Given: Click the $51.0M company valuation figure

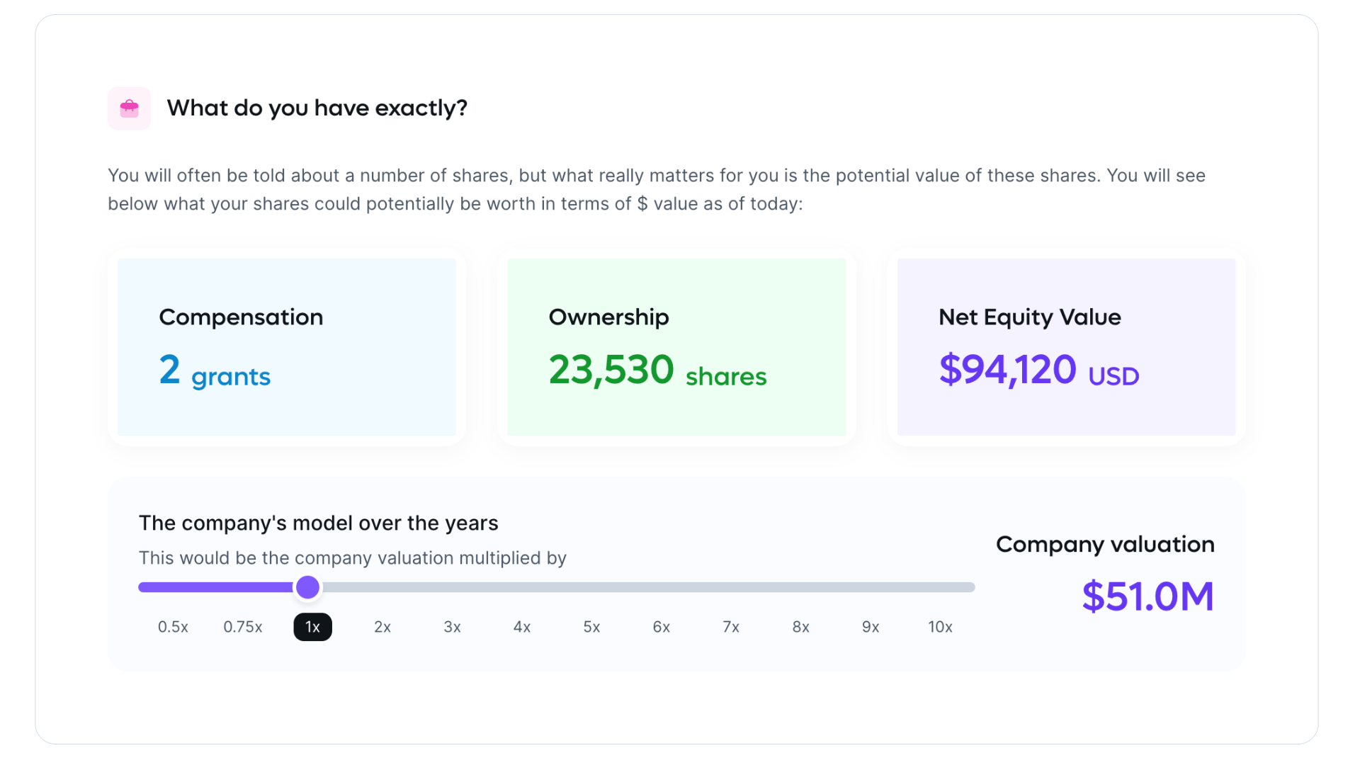Looking at the screenshot, I should click(1147, 596).
